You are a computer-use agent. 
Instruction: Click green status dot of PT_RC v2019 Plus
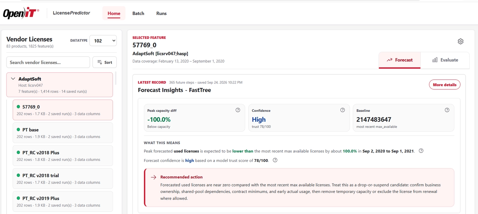pos(18,198)
